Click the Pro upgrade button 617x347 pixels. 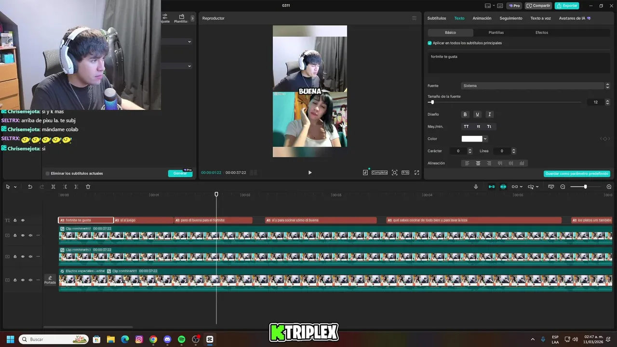(x=514, y=6)
